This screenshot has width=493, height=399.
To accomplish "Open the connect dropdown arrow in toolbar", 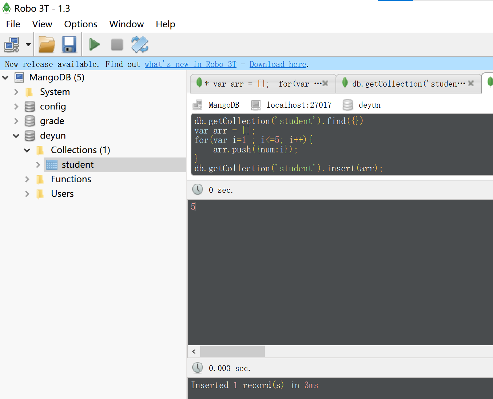I will [x=28, y=45].
